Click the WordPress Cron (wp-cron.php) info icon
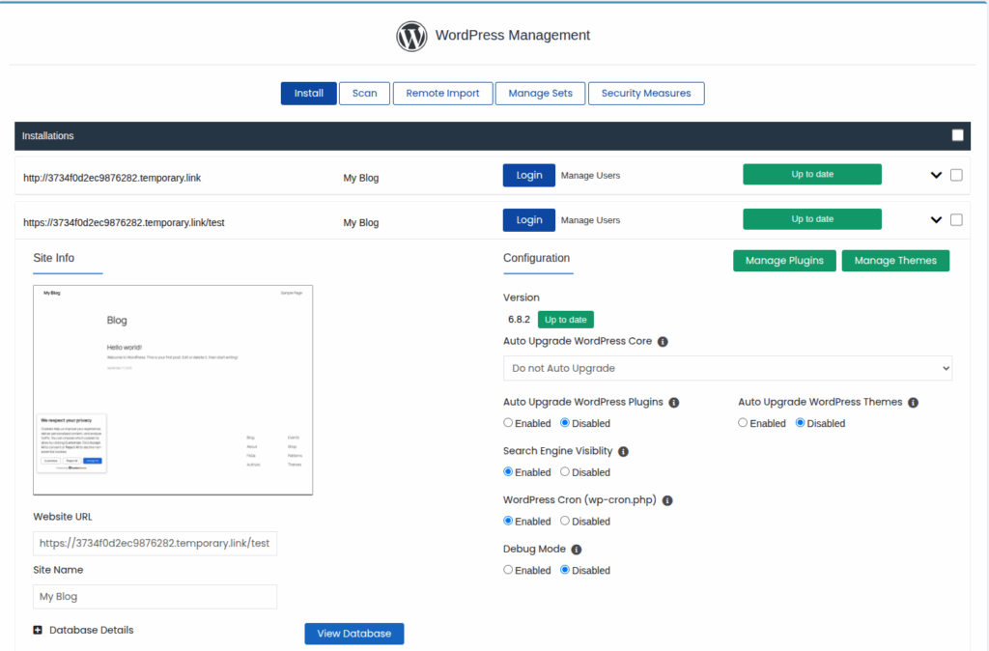The image size is (989, 651). click(x=667, y=500)
